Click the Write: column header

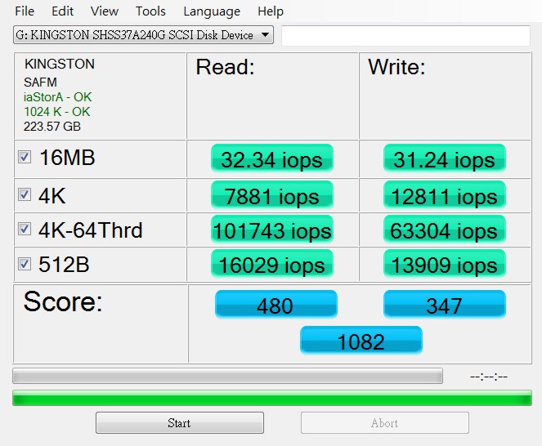click(x=396, y=67)
